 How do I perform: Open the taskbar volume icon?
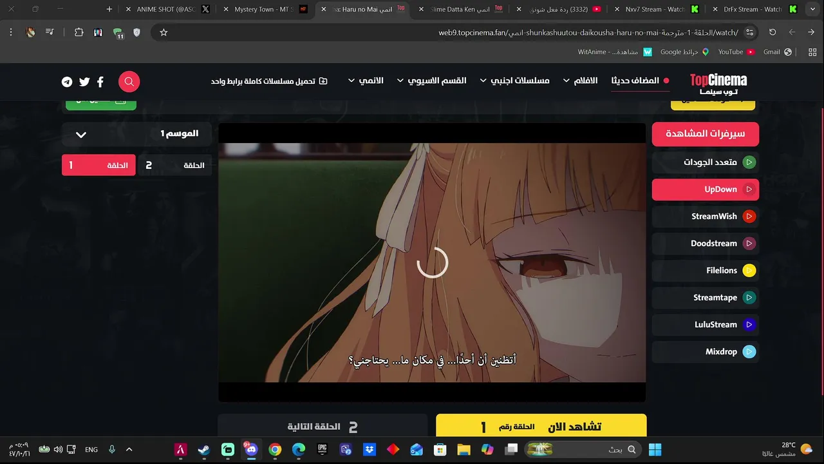click(58, 449)
